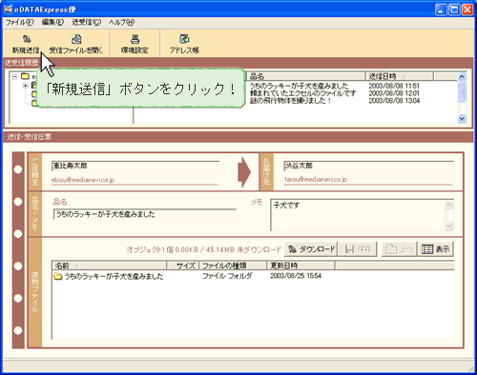Click sender email ebisu@medianavi.co.jp
Viewport: 477px width, 375px height.
pyautogui.click(x=83, y=180)
